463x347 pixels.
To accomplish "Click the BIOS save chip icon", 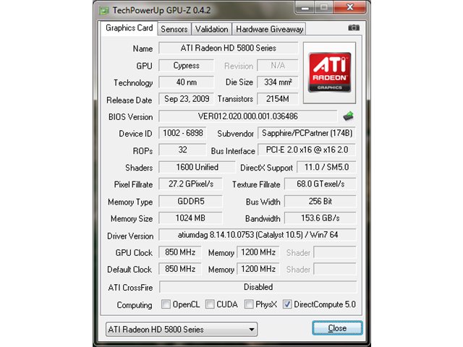I will (x=349, y=116).
